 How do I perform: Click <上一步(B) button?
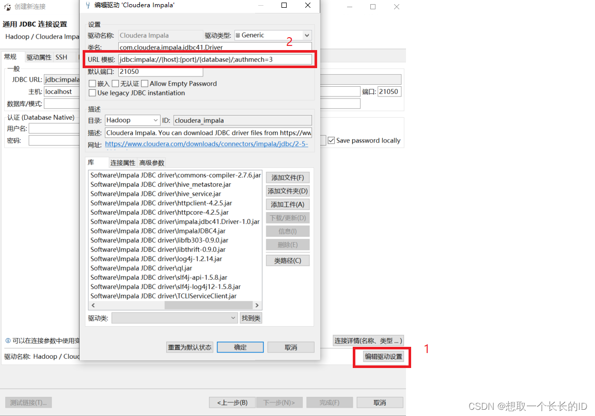(232, 403)
